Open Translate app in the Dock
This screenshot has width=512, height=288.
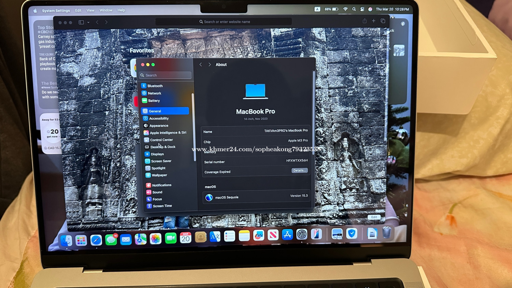pos(215,236)
